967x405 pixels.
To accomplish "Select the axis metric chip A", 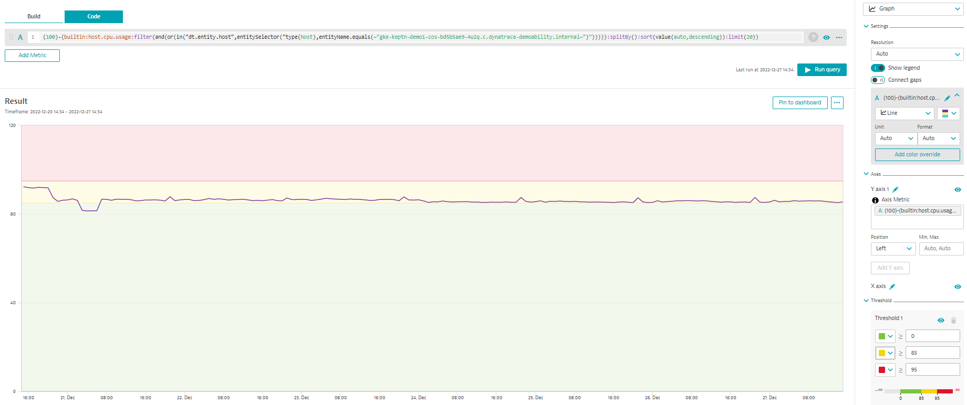I will tap(918, 211).
